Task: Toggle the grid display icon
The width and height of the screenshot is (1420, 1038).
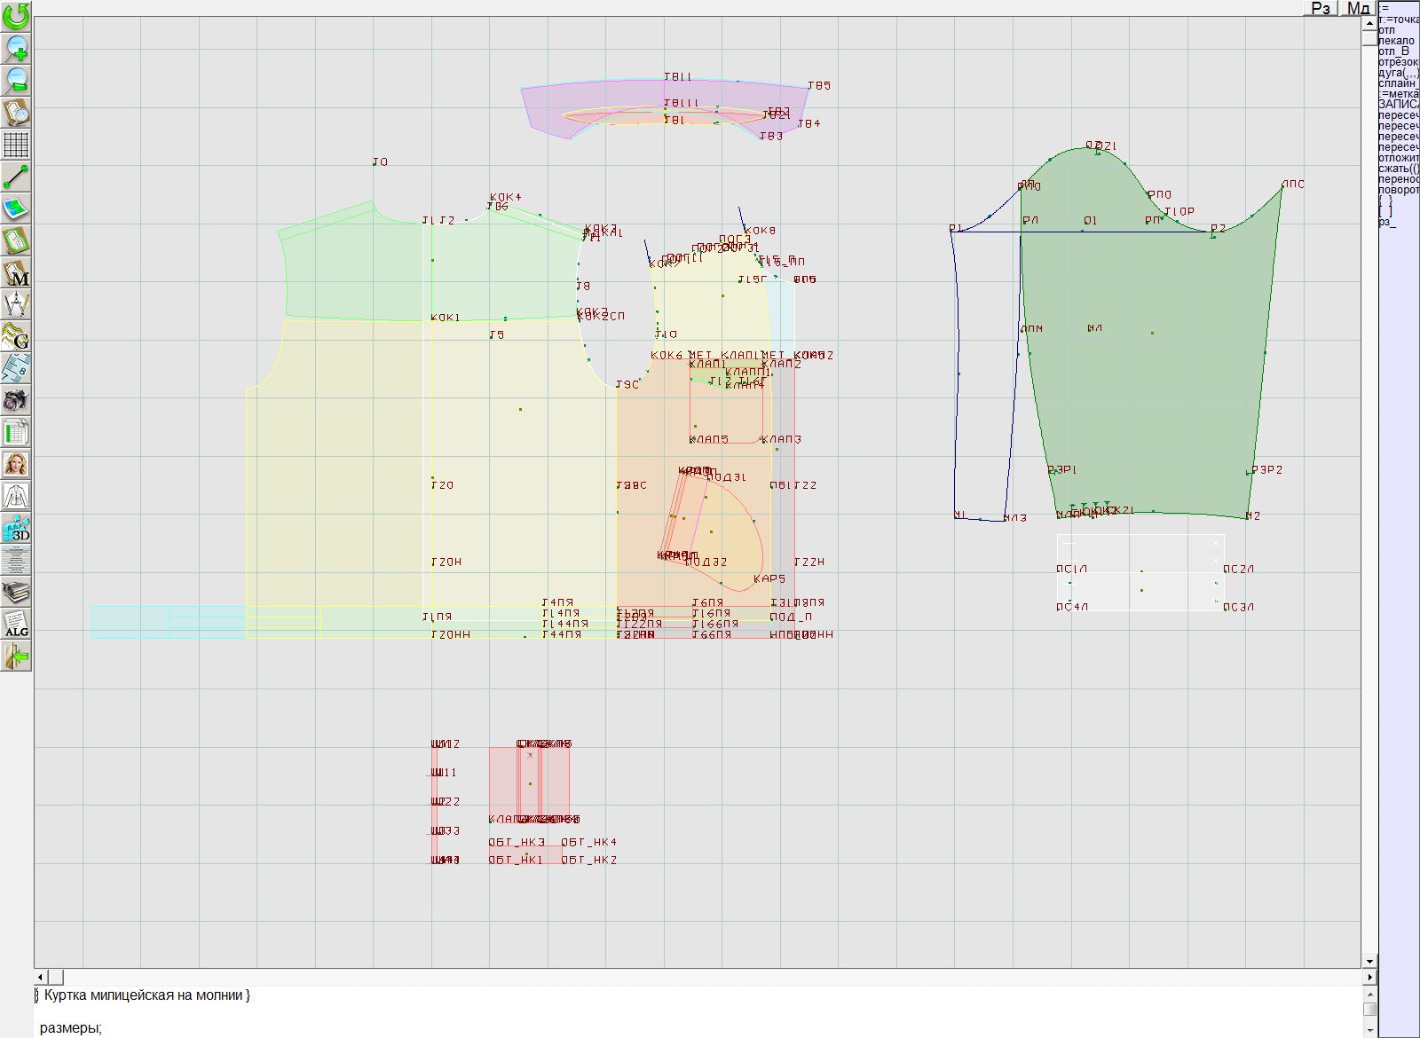Action: pyautogui.click(x=16, y=144)
